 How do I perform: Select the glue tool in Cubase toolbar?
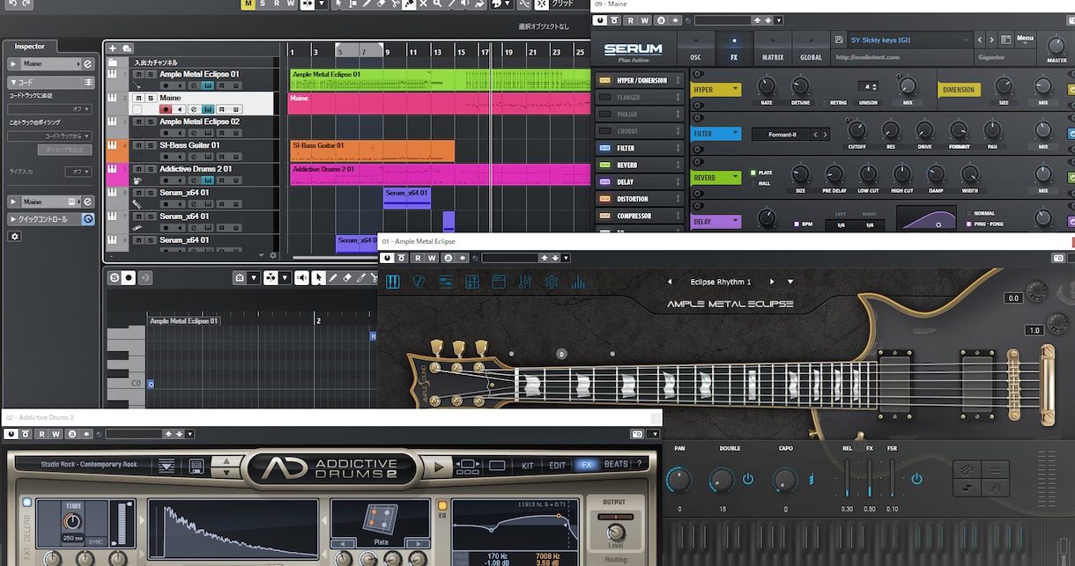[410, 4]
